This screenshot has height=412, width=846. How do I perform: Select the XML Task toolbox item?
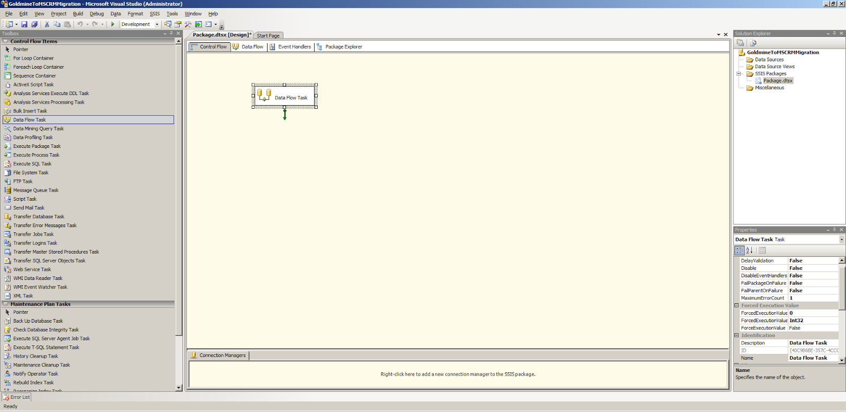click(x=88, y=296)
